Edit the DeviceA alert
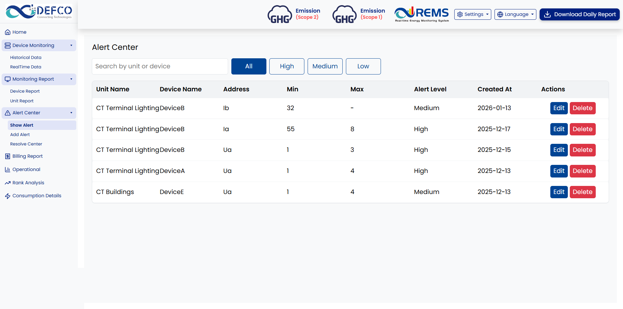This screenshot has width=623, height=309. [559, 171]
